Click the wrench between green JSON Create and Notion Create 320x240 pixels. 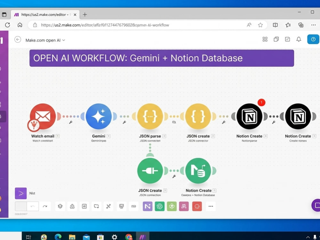tap(174, 176)
